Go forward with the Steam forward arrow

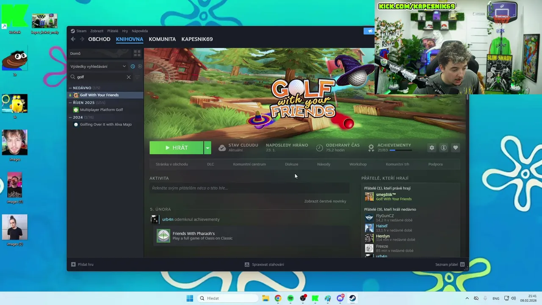tap(82, 39)
